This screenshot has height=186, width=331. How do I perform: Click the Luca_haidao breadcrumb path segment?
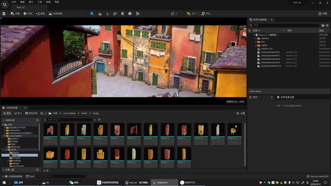pyautogui.click(x=69, y=113)
